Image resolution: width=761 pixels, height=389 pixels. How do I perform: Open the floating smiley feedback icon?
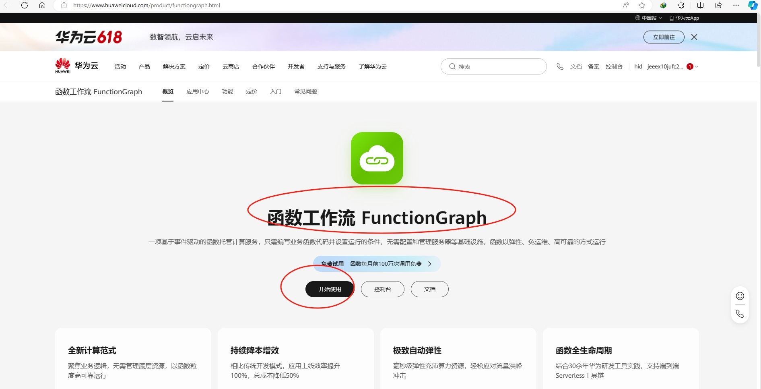point(740,296)
